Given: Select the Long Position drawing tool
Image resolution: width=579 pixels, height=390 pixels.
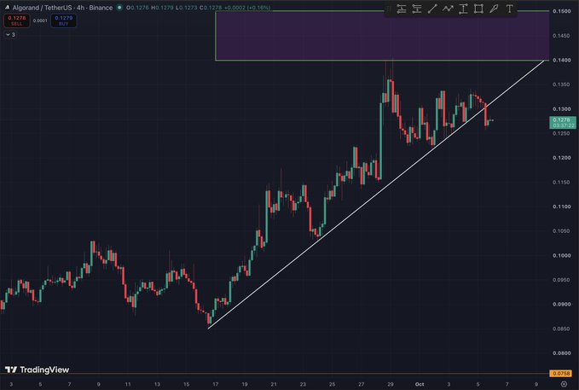Looking at the screenshot, I should (x=402, y=9).
